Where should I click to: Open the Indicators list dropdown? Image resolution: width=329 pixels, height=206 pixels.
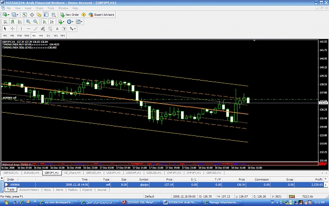[x=61, y=22]
